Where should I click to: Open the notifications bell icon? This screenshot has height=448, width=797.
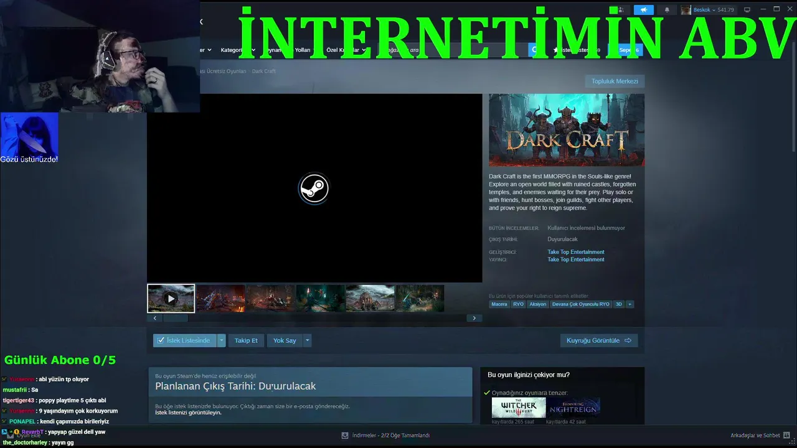[667, 10]
